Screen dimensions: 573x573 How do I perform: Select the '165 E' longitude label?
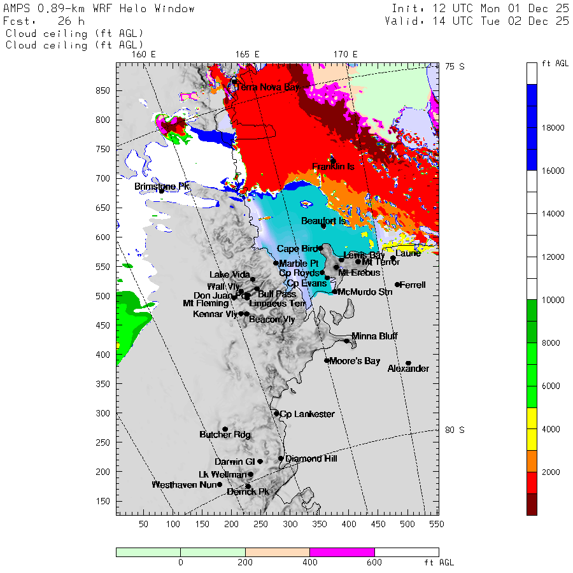[248, 55]
